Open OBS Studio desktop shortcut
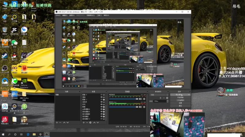Viewport: 245px width, 137px height. pos(5,69)
